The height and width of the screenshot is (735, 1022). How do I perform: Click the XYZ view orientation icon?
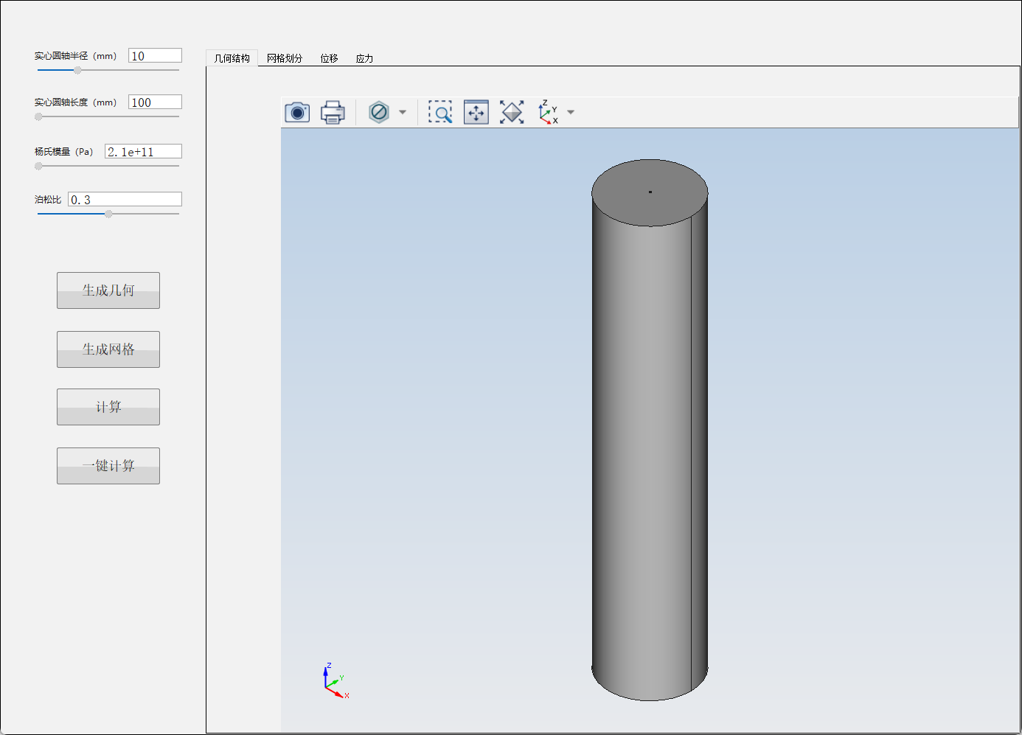click(x=548, y=113)
